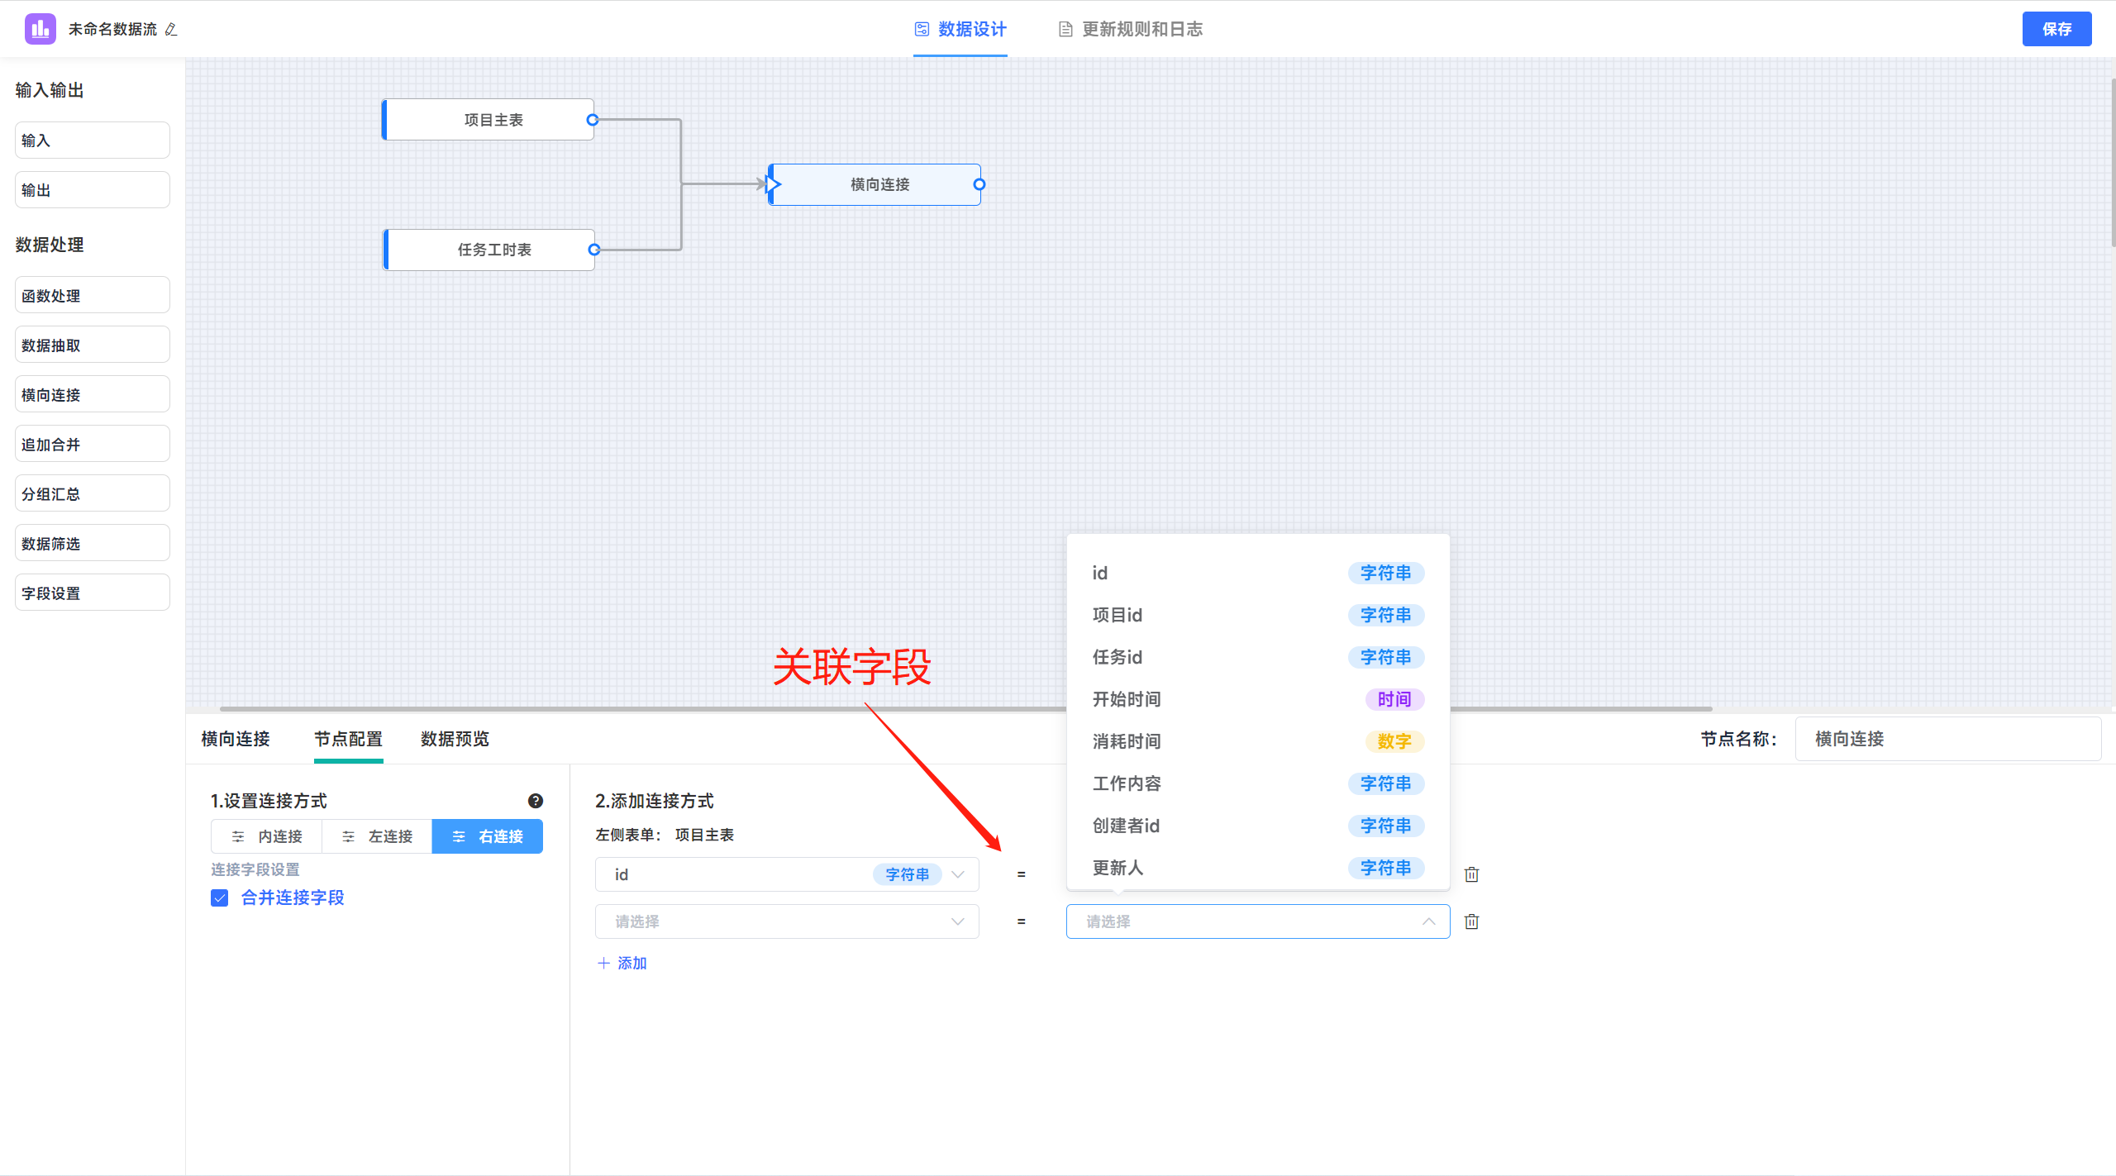This screenshot has width=2116, height=1176.
Task: Click the 右连接 option icon
Action: 459,836
